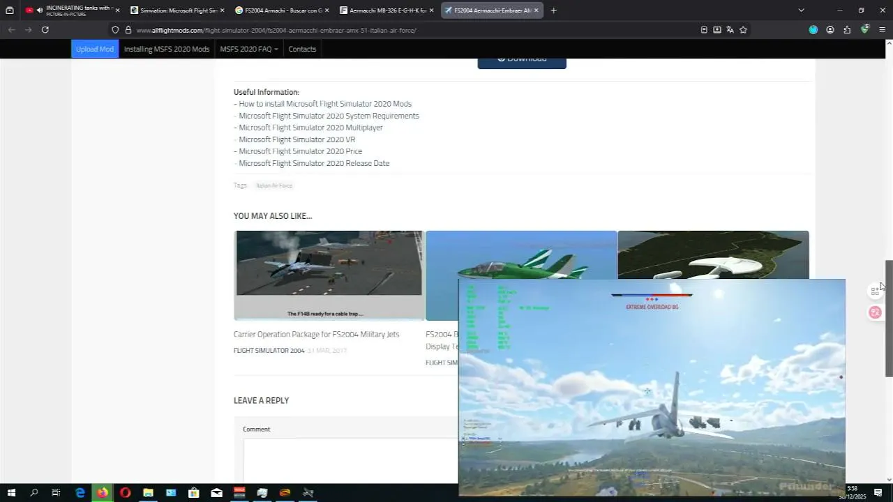The width and height of the screenshot is (893, 502).
Task: Click the grid sidebar widget icon
Action: 875,291
